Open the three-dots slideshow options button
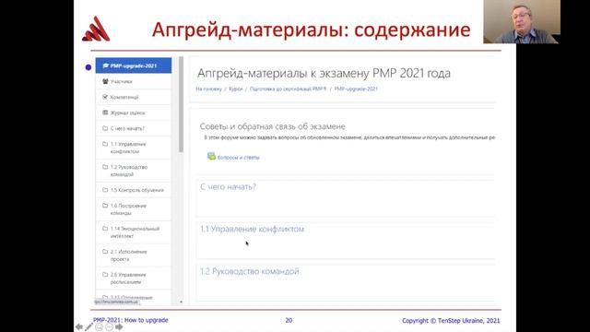The image size is (590, 332). point(109,327)
